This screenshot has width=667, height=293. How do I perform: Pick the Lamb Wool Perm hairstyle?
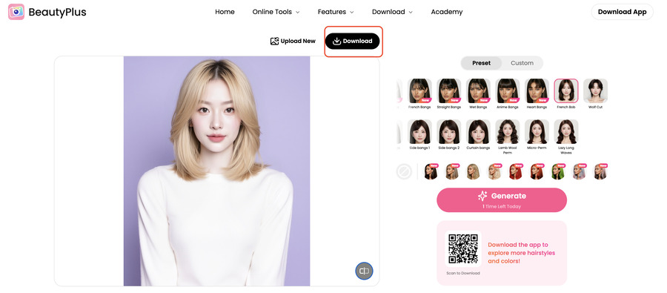click(x=508, y=131)
